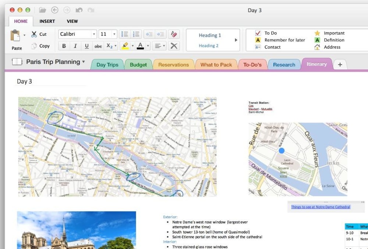368x249 pixels.
Task: Open the Calibri font name dropdown
Action: tap(94, 34)
